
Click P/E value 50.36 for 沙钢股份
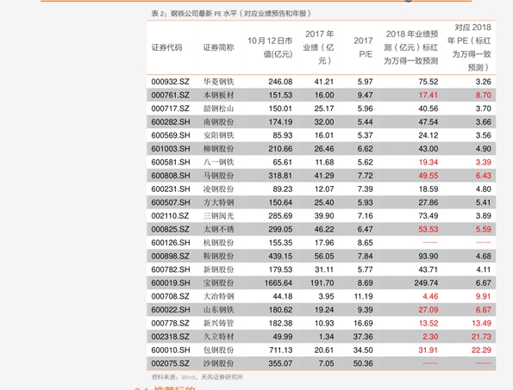pos(363,363)
